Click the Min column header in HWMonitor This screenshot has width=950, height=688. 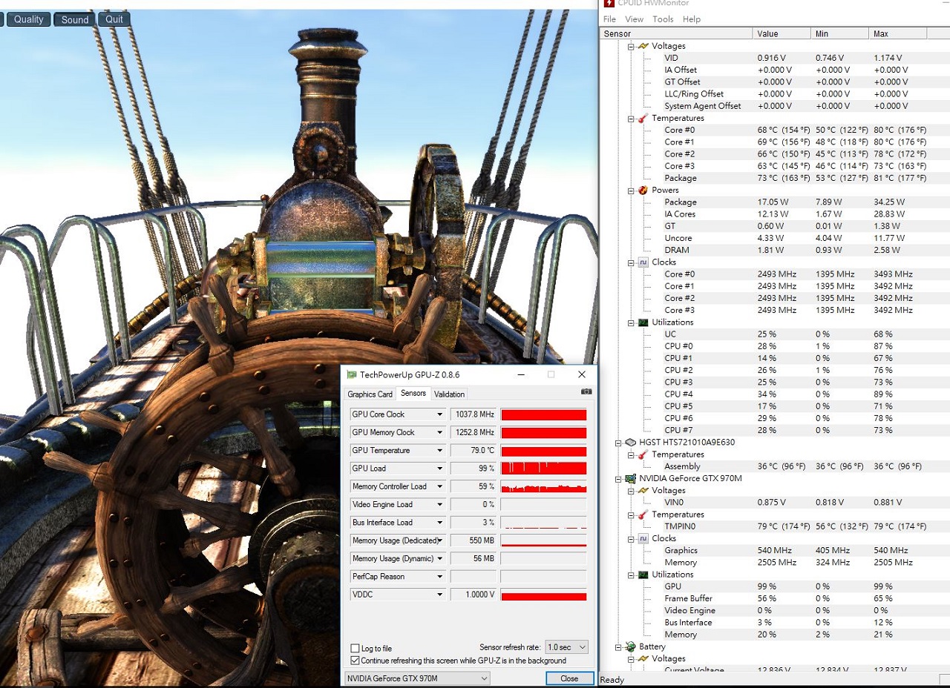839,33
